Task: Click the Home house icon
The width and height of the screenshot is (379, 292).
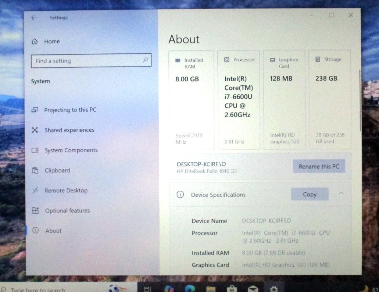Action: click(35, 41)
